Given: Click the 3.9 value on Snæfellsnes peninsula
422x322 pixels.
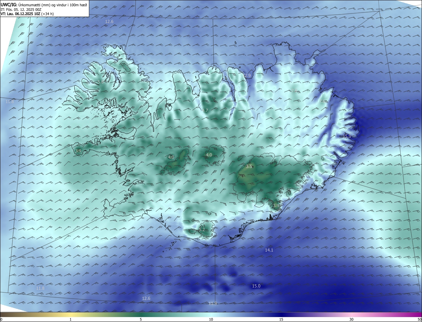Looking at the screenshot, I should pyautogui.click(x=78, y=151).
